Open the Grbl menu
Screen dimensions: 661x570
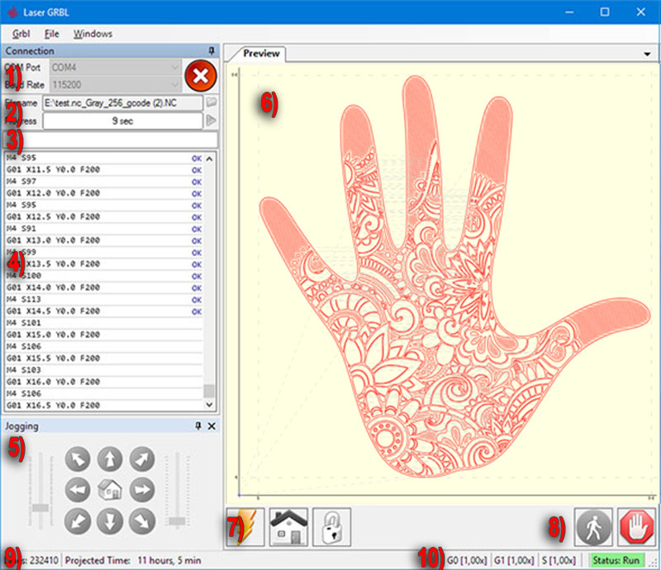20,34
